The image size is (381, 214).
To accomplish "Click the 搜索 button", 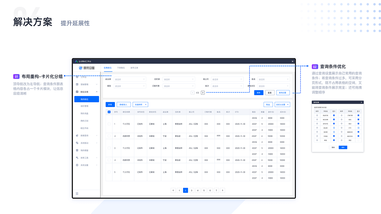I will 259,93.
